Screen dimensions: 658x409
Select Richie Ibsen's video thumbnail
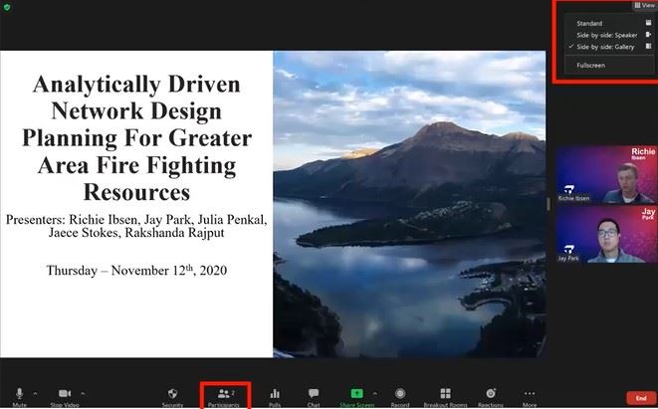pos(607,174)
